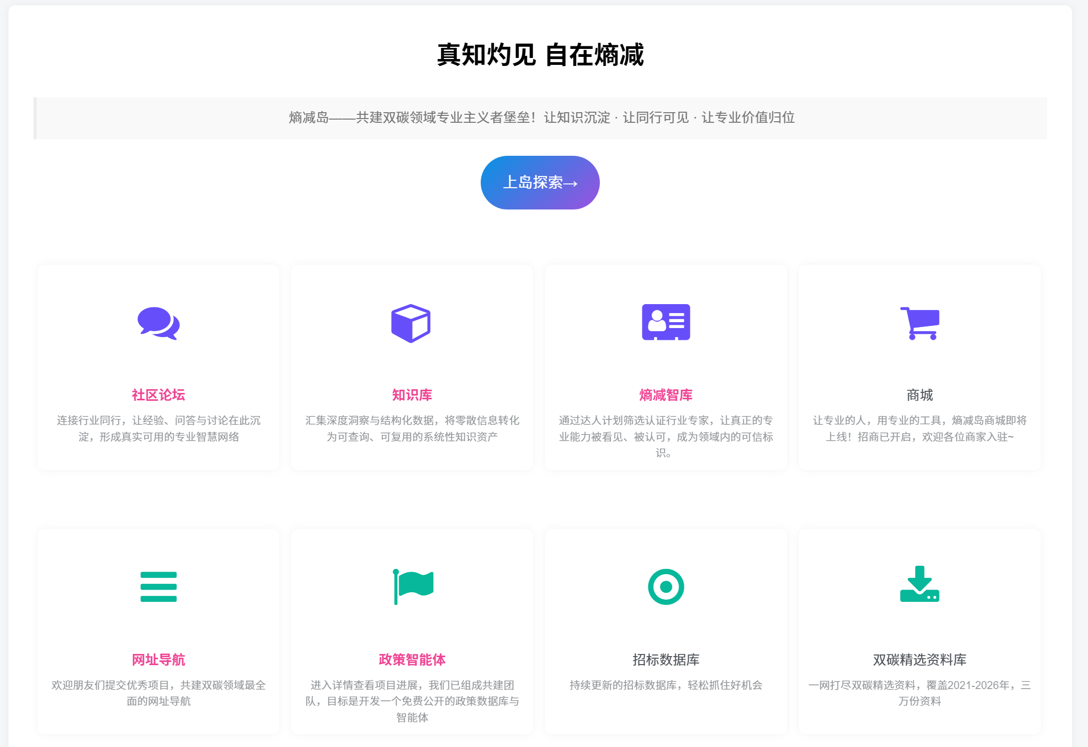Open the 熵减智库 title link
This screenshot has width=1088, height=747.
tap(666, 395)
